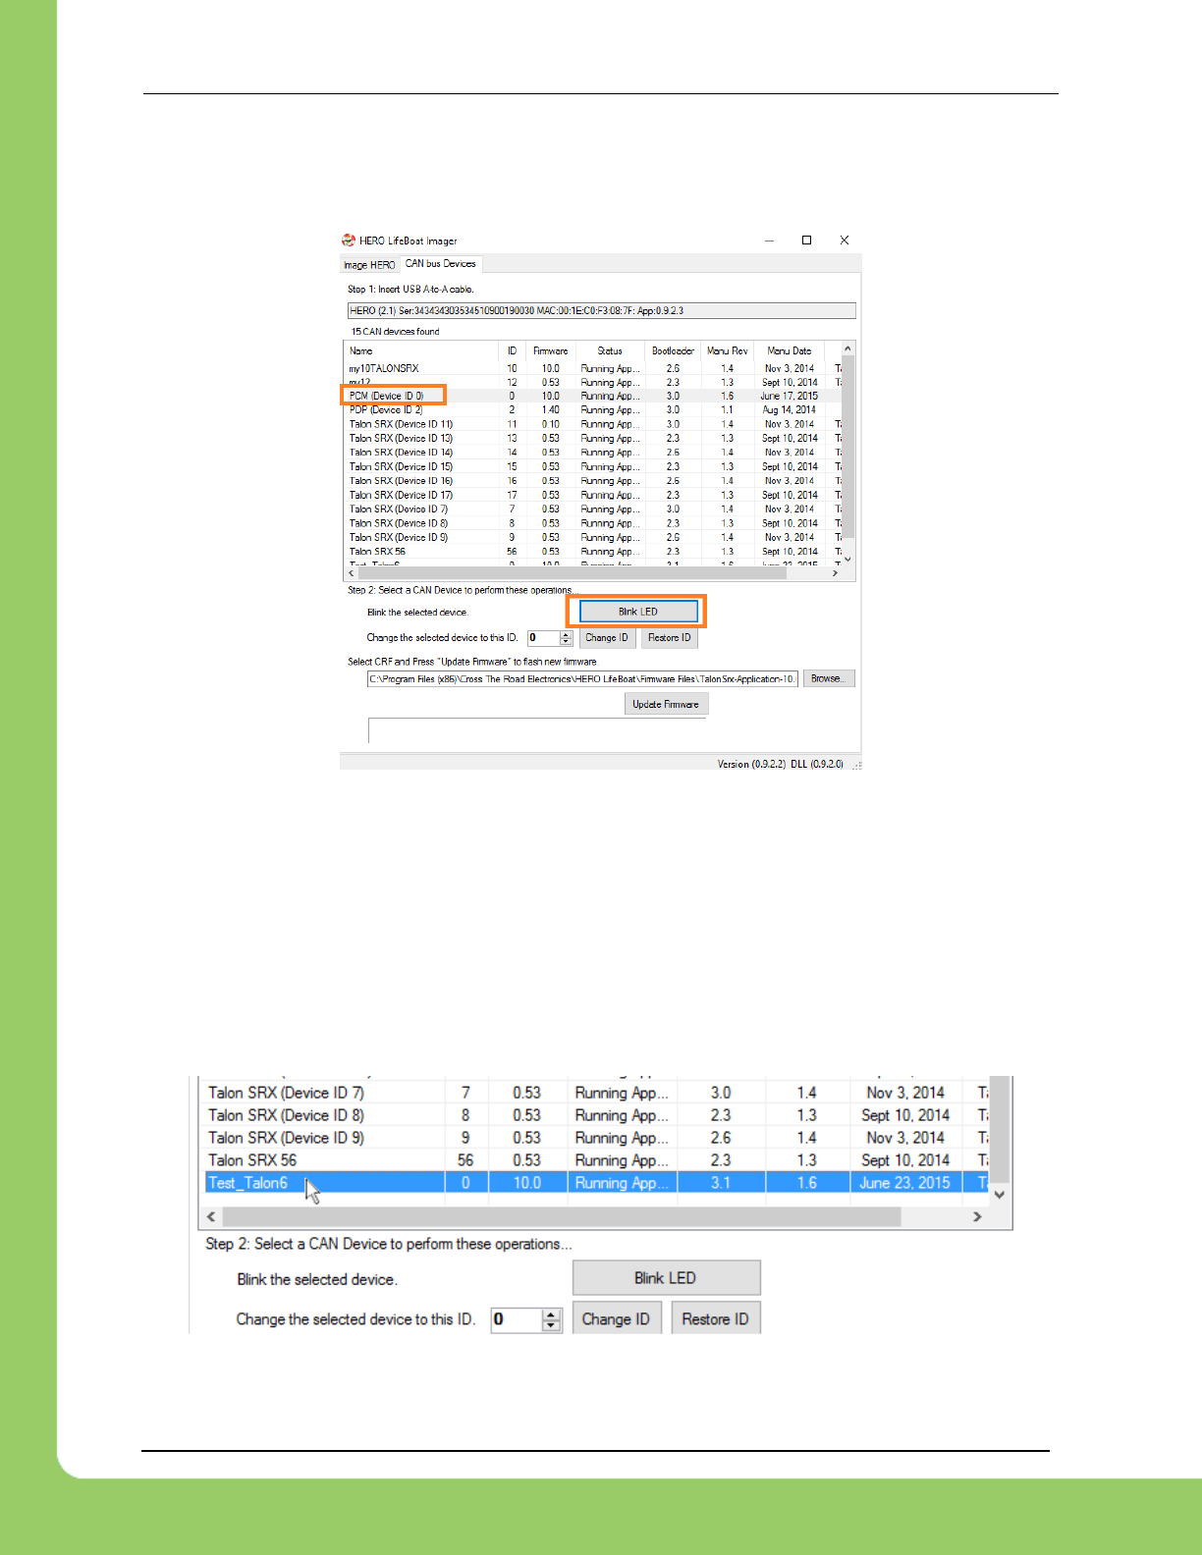The height and width of the screenshot is (1555, 1202).
Task: Select the Talon SRX (Device ID 13) row
Action: (593, 439)
